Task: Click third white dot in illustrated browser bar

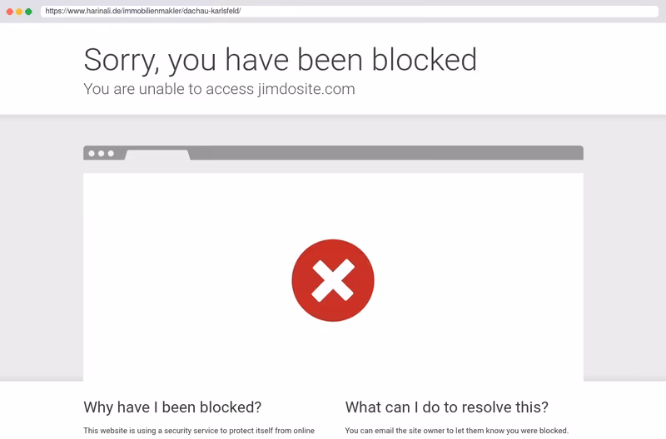Action: (111, 154)
